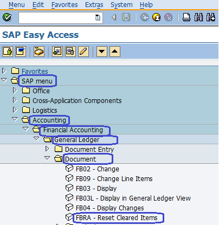Select FBRA - Reset Cleared Items
Screen dimensions: 219x225
pyautogui.click(x=117, y=217)
